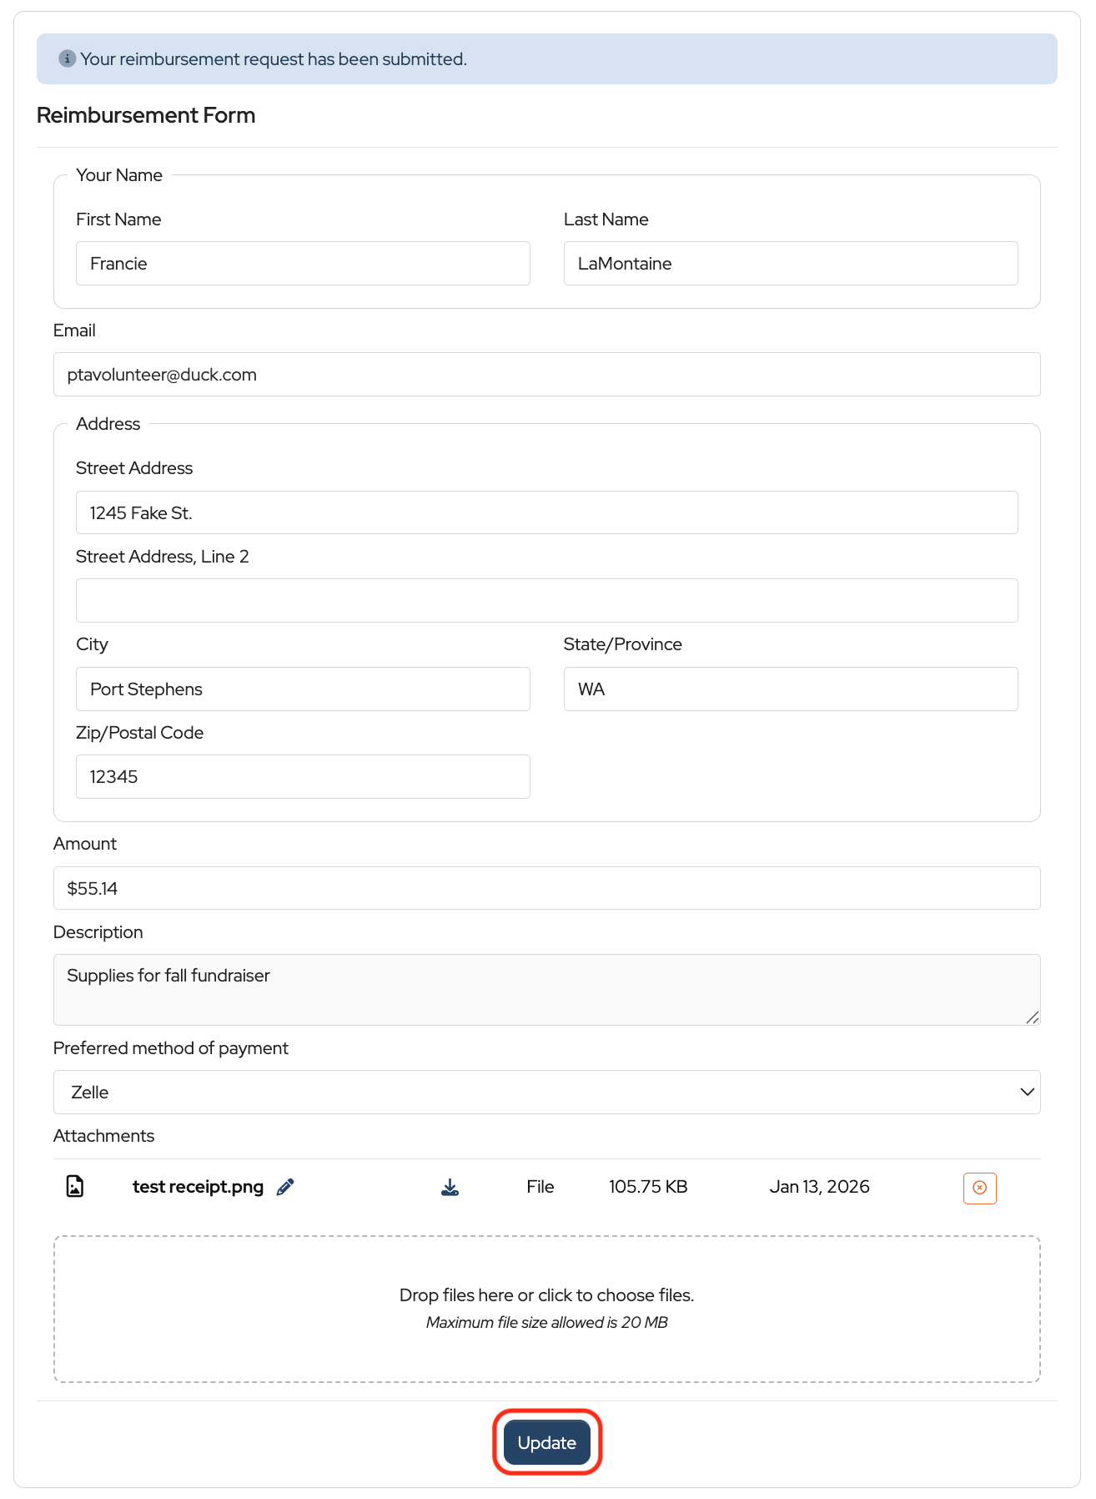
Task: Click into the Street Address field
Action: [546, 512]
